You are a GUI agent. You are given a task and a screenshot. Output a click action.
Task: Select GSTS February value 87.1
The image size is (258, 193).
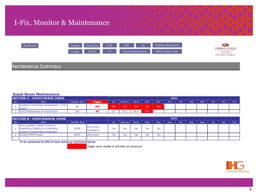pyautogui.click(x=125, y=111)
